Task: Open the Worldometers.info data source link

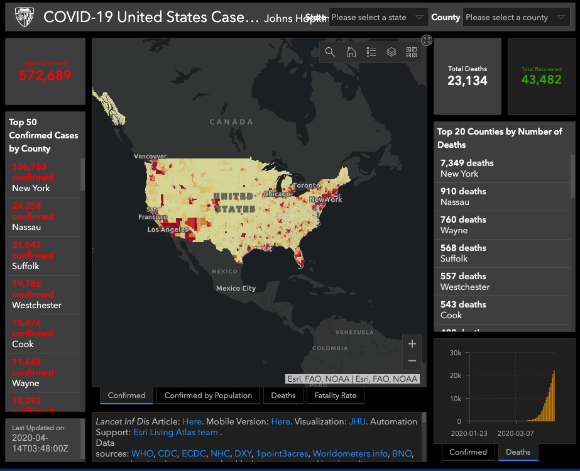Action: tap(350, 453)
